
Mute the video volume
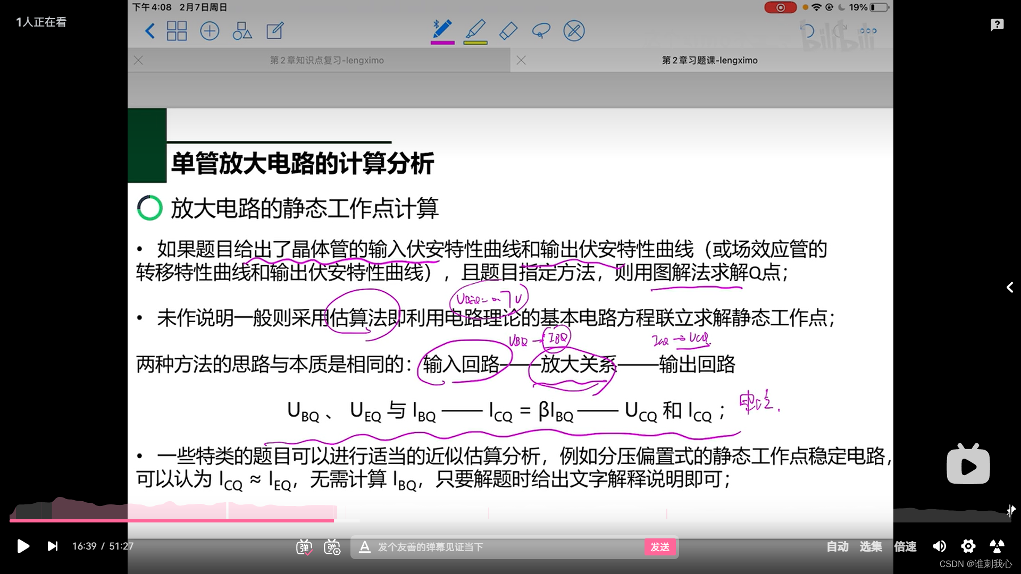[x=940, y=546]
